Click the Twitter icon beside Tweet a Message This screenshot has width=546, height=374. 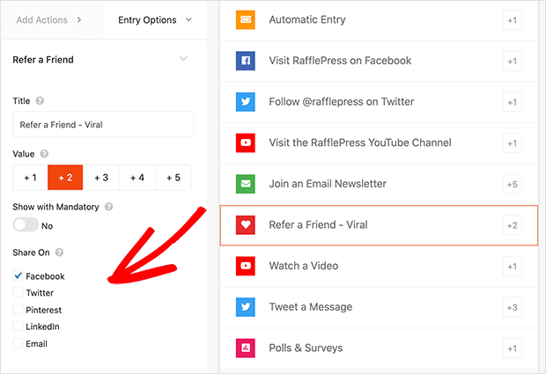pos(245,307)
